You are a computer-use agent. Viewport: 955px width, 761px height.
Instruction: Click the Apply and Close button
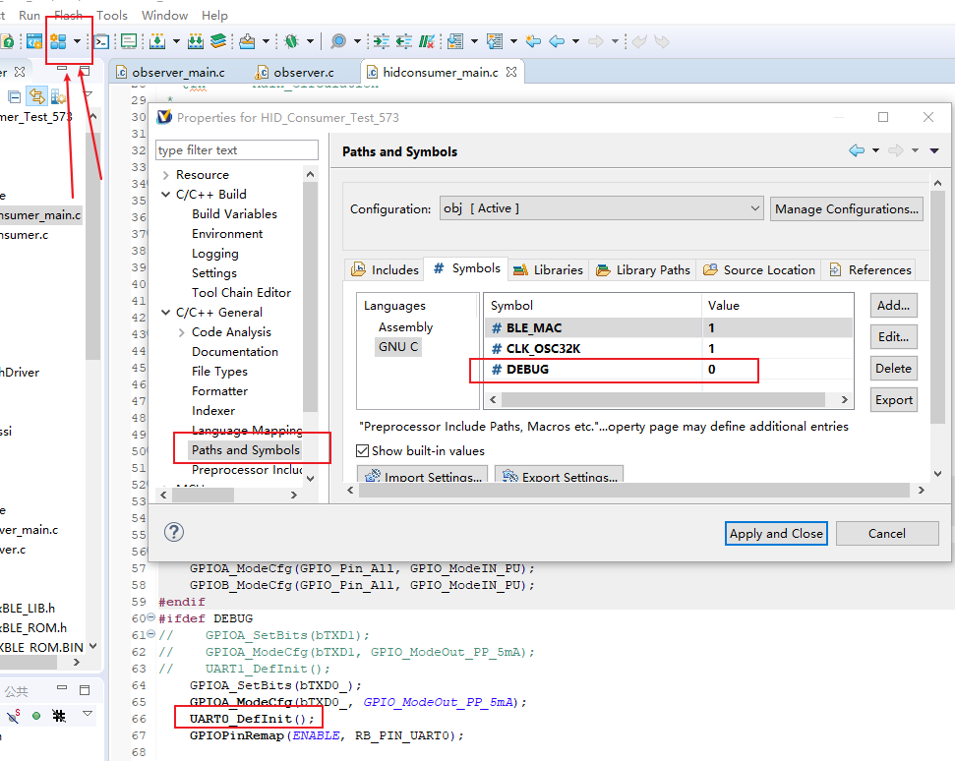click(776, 533)
